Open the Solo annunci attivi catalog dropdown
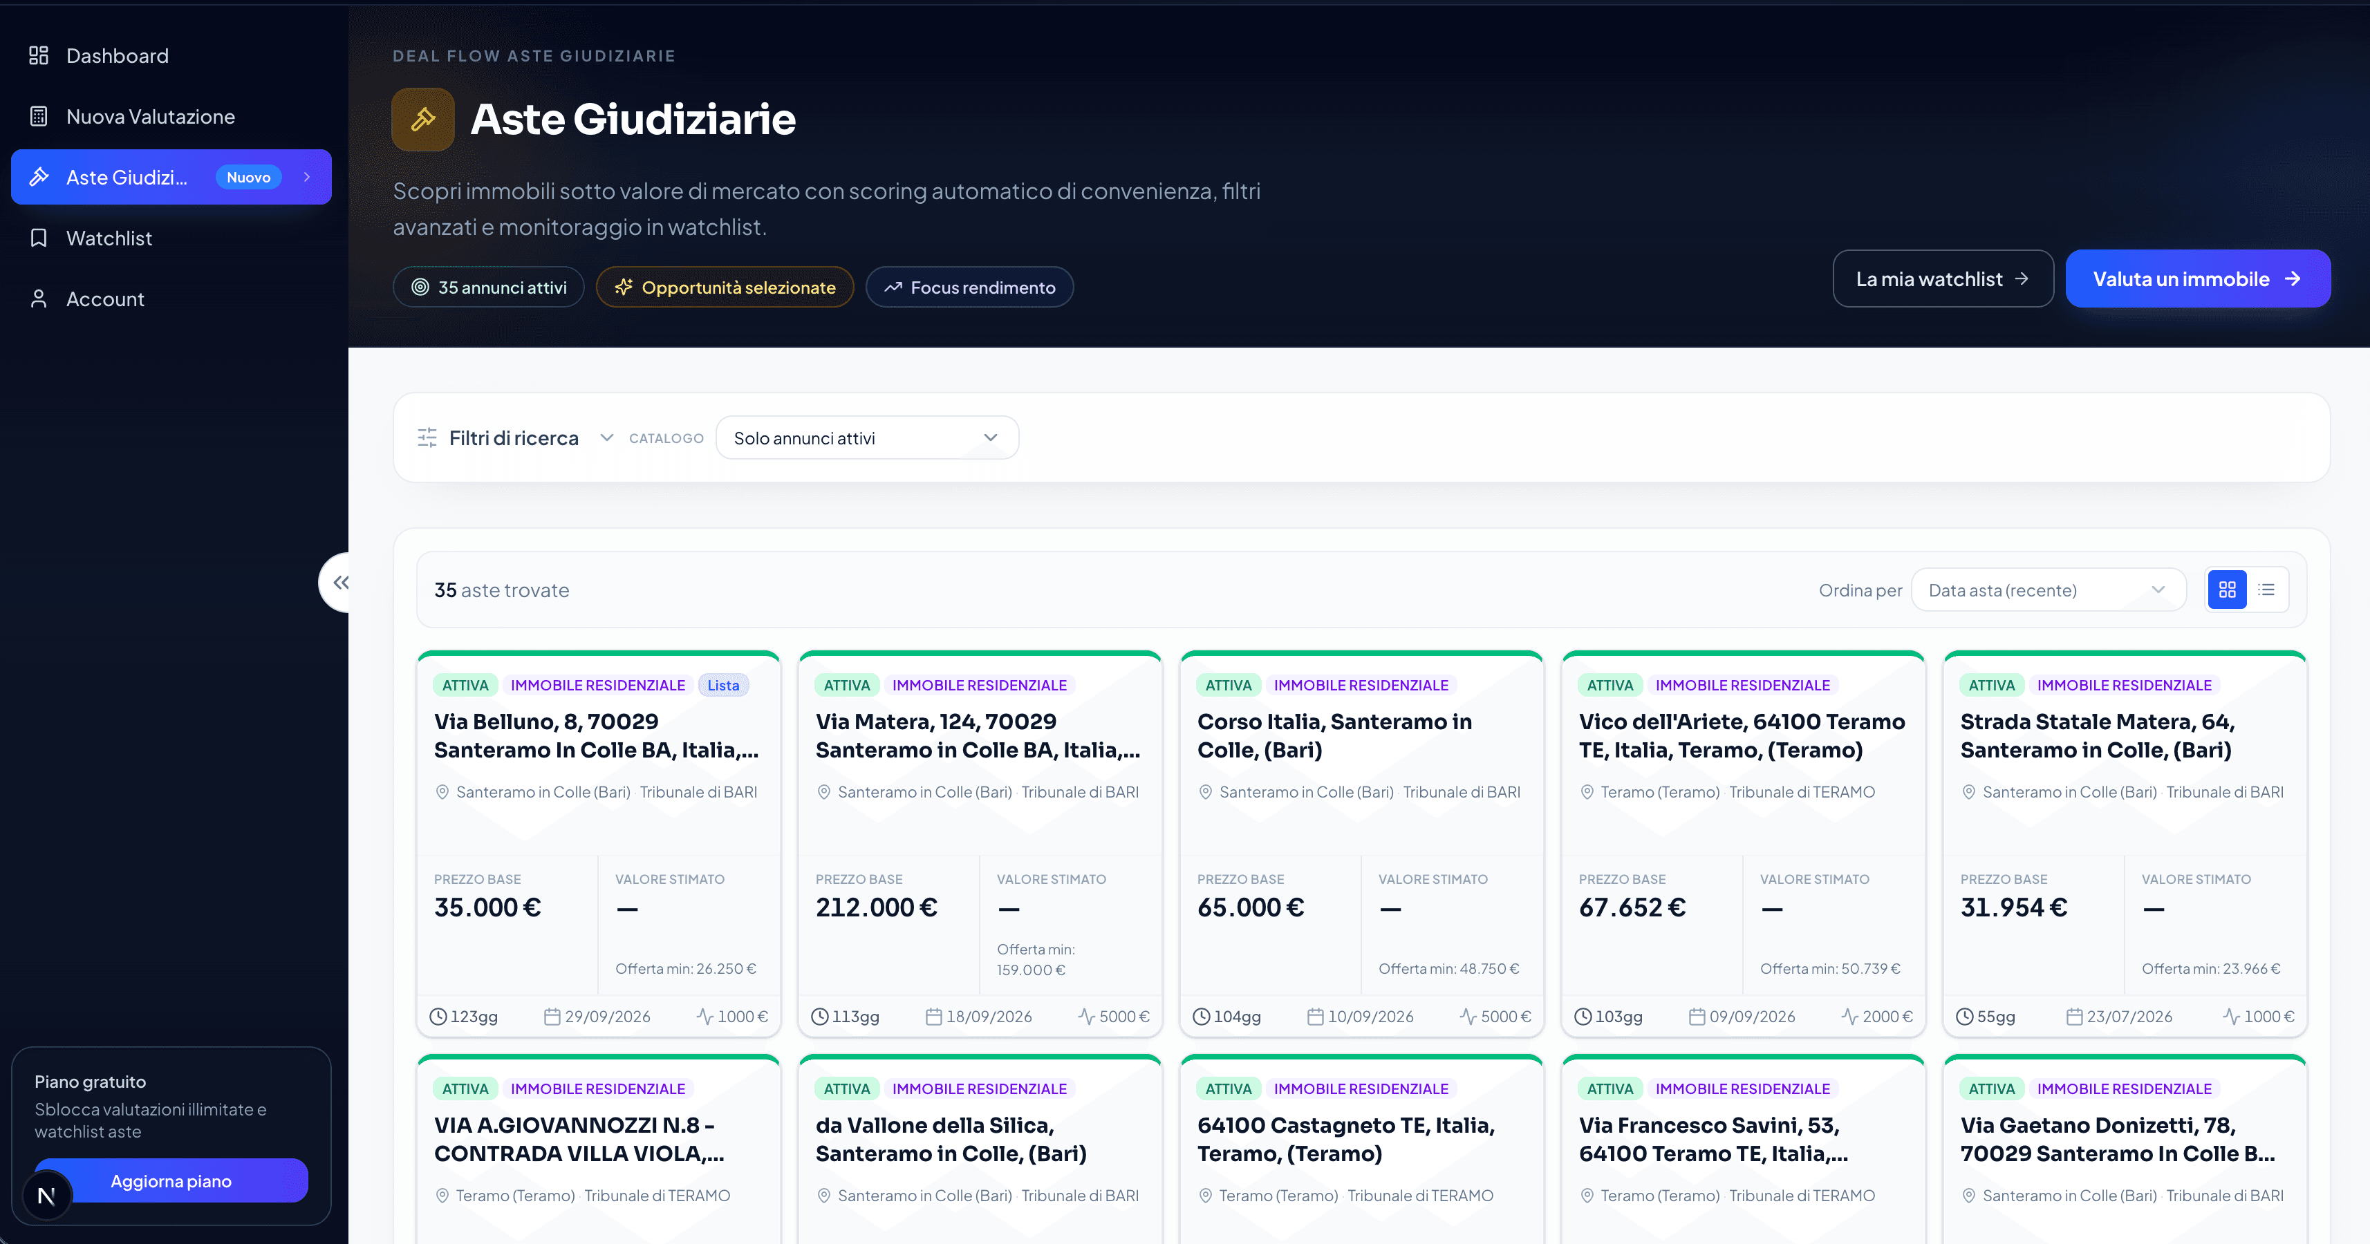Image resolution: width=2370 pixels, height=1244 pixels. pos(867,437)
